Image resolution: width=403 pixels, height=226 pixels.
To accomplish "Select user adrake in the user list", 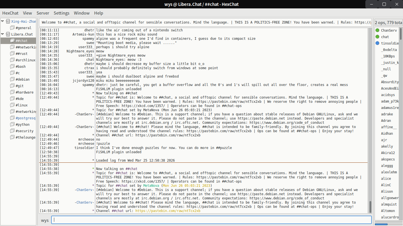I will 387,114.
